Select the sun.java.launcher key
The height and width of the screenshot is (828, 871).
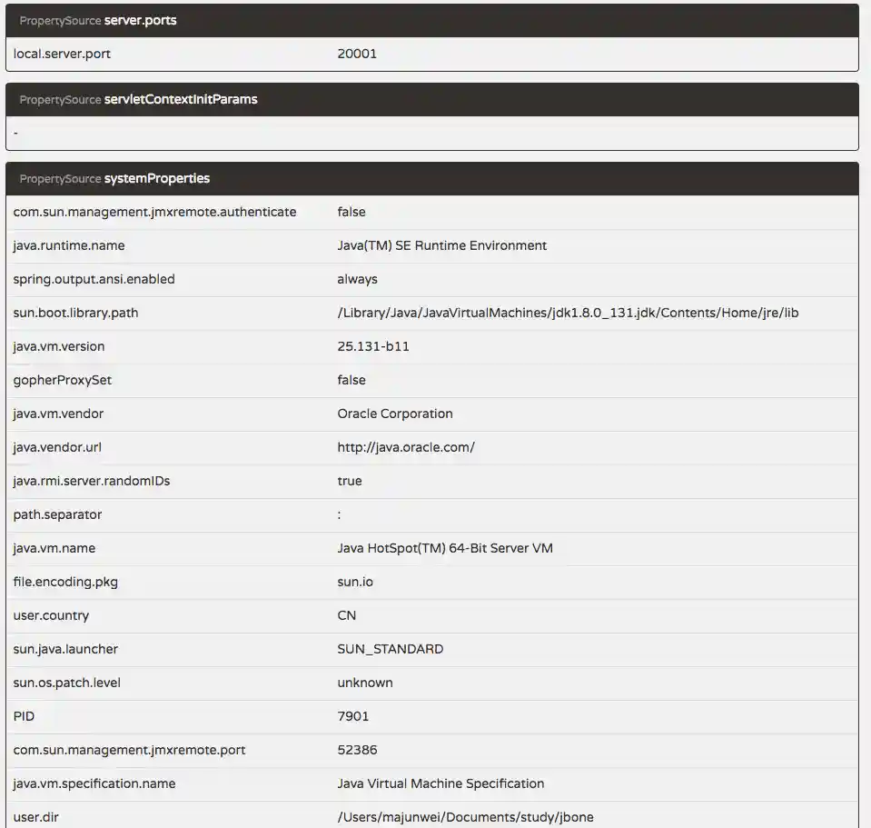tap(65, 649)
